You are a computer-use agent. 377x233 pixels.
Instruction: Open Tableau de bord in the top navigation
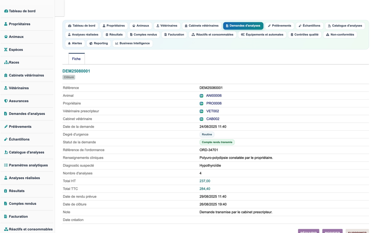pos(82,26)
